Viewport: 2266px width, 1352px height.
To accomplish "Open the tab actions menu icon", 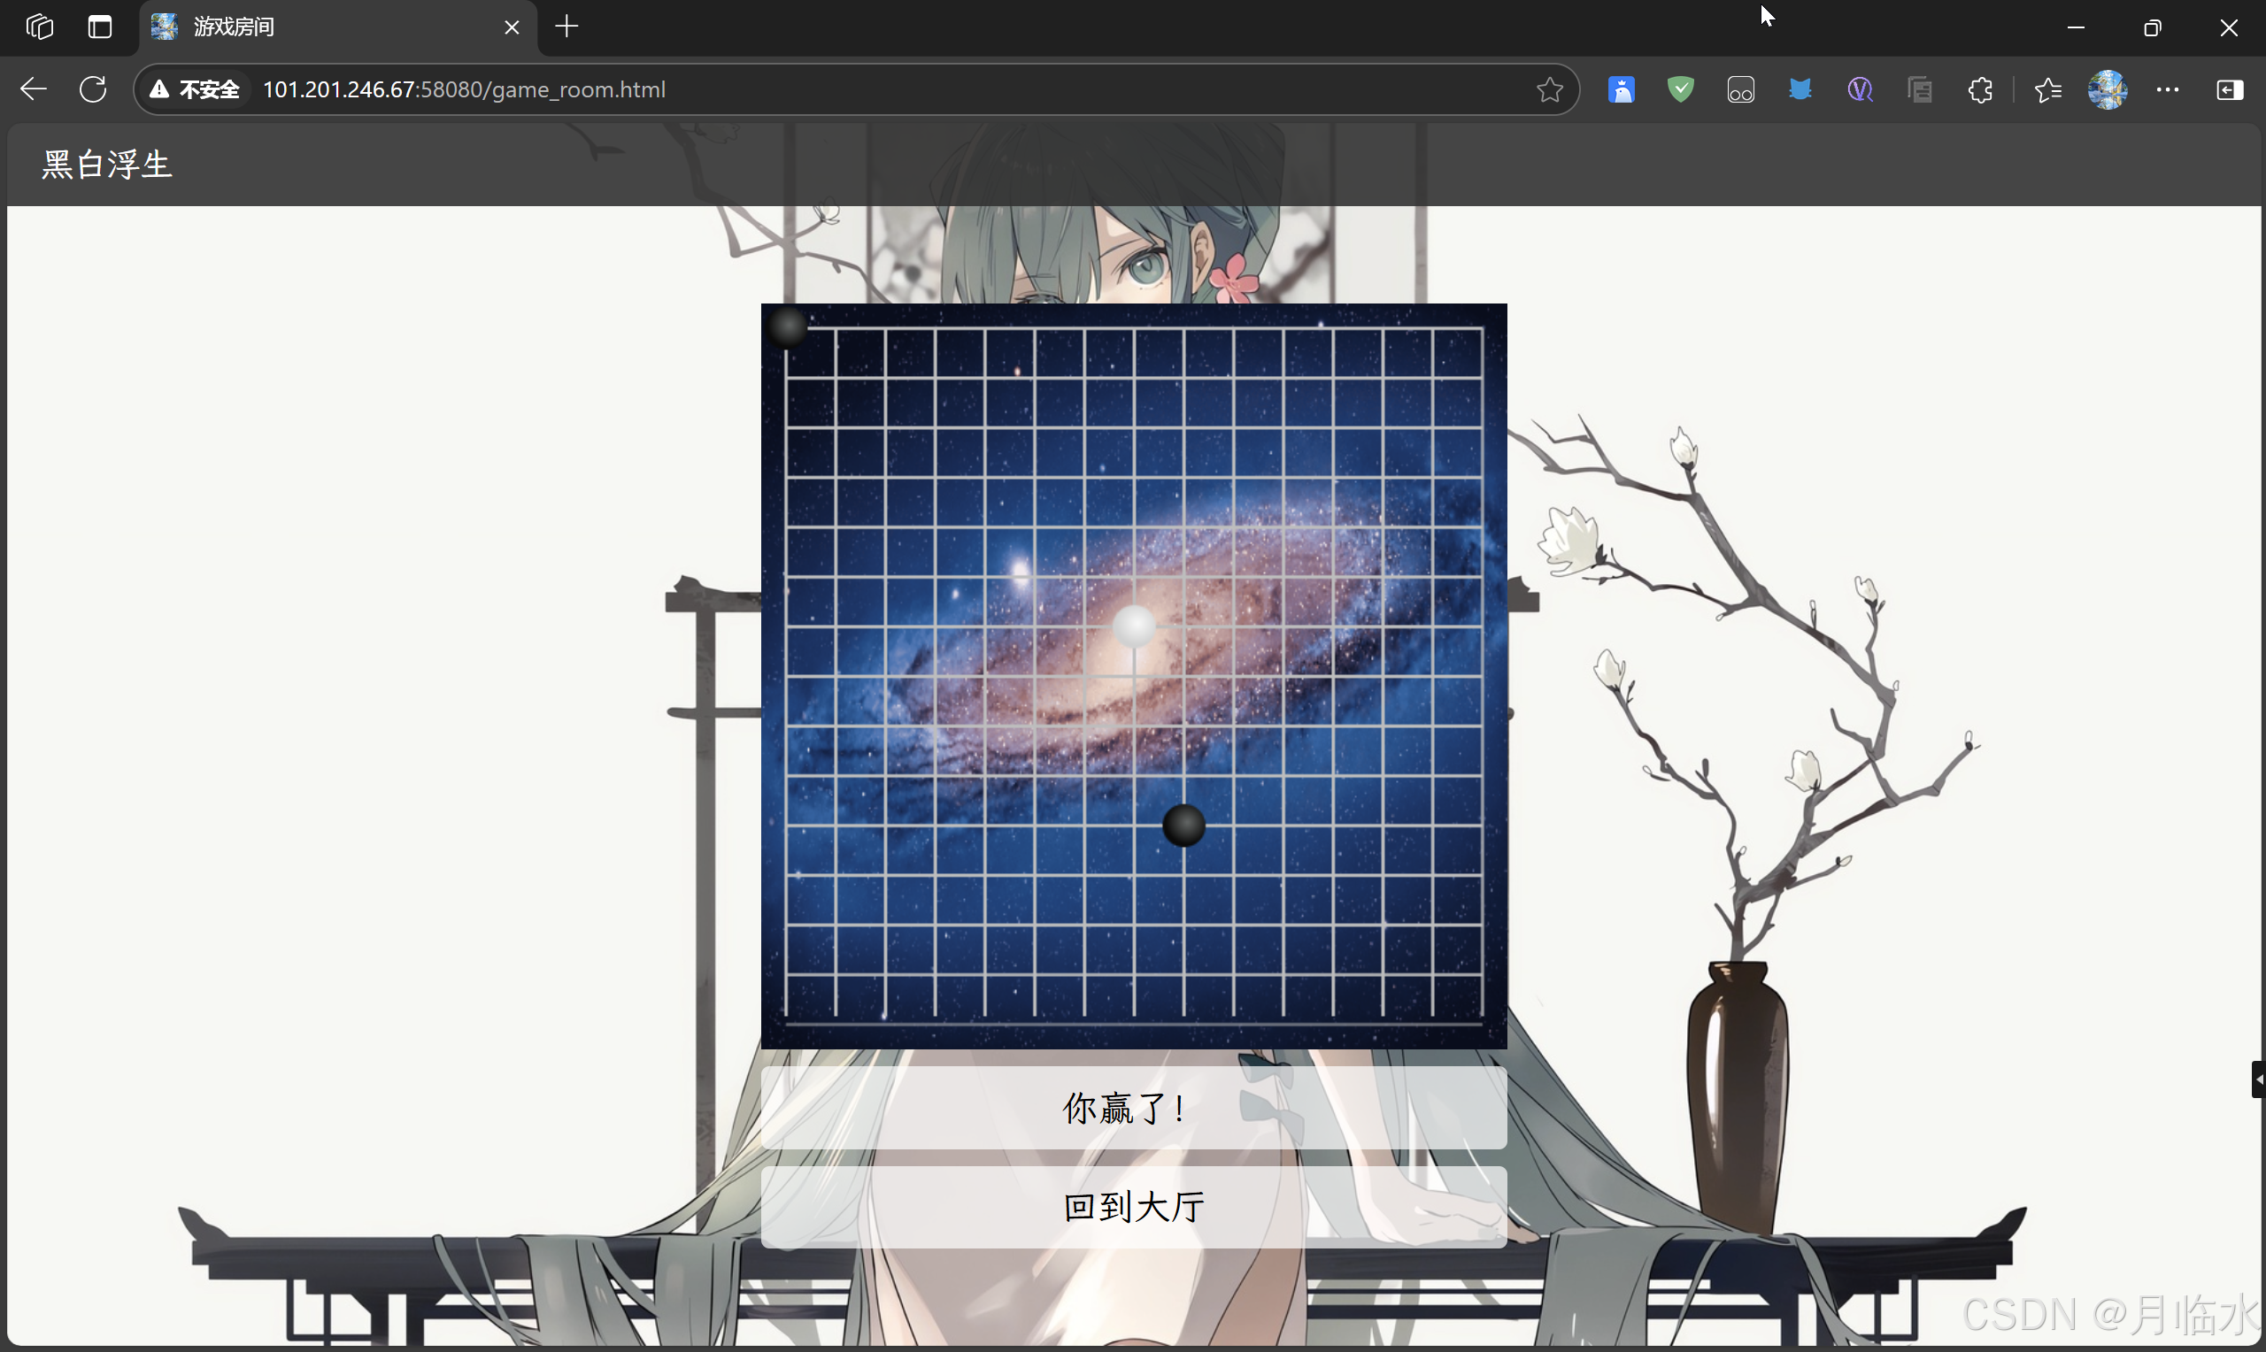I will click(99, 27).
